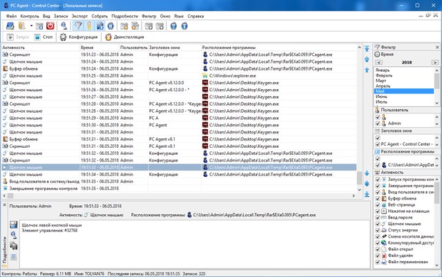Toggle the filter funnel toolbar icon

(77, 26)
